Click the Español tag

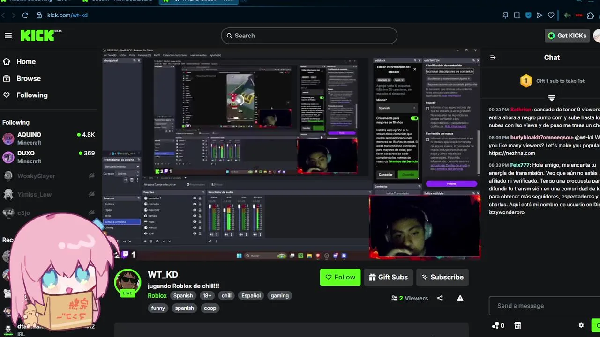[251, 295]
